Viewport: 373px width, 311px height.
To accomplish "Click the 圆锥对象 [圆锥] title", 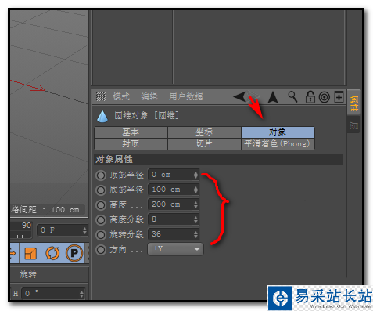I will tap(146, 115).
